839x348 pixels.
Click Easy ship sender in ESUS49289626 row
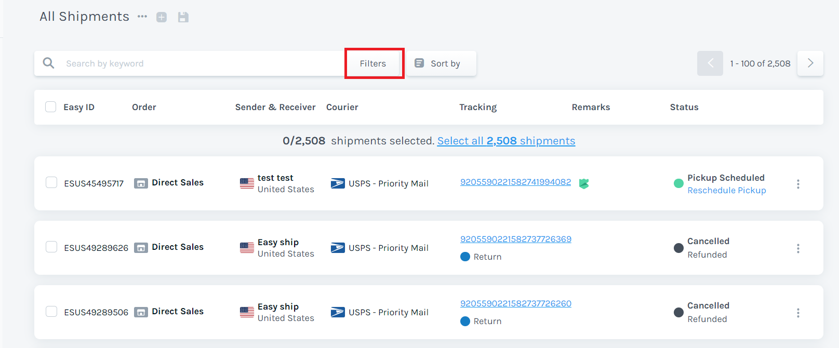tap(278, 242)
